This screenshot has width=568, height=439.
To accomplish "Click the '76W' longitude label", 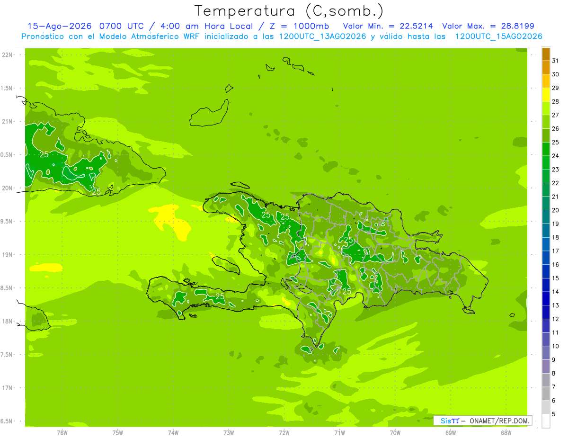I will point(62,432).
